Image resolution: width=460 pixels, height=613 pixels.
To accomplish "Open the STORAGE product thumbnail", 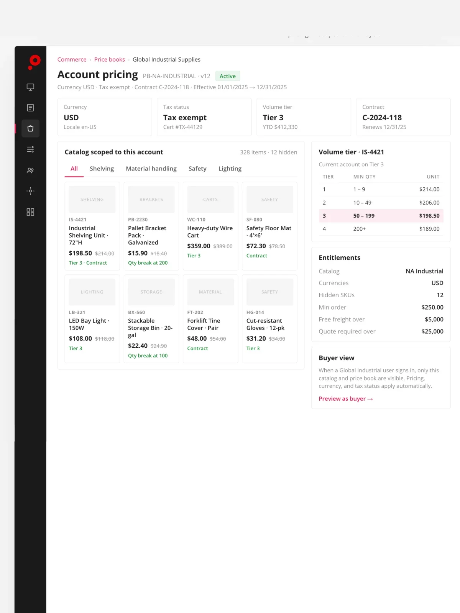I will (151, 292).
